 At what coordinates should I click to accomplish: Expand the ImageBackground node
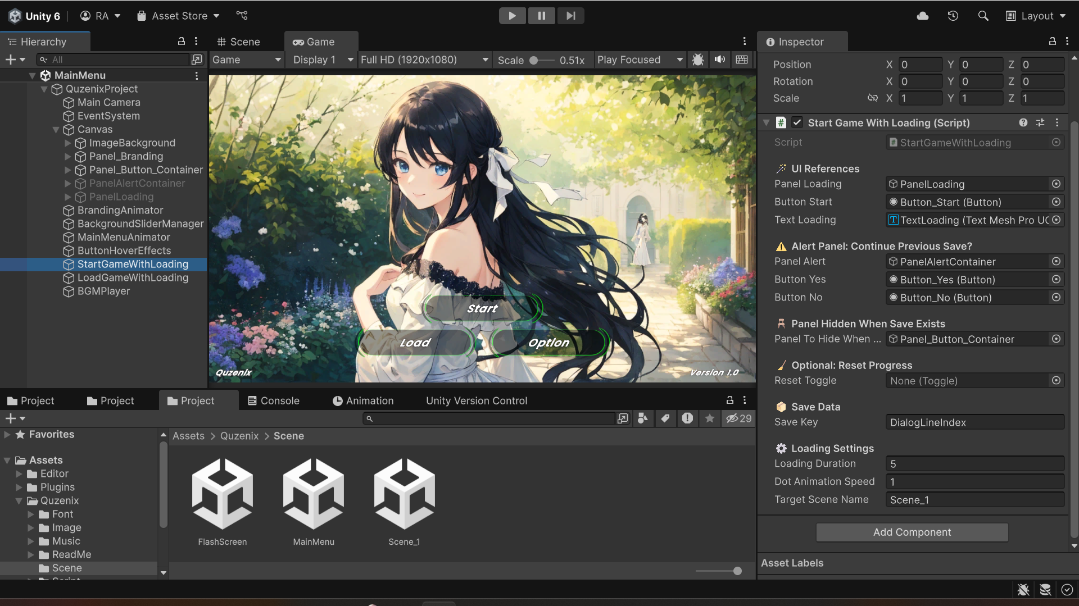coord(67,143)
